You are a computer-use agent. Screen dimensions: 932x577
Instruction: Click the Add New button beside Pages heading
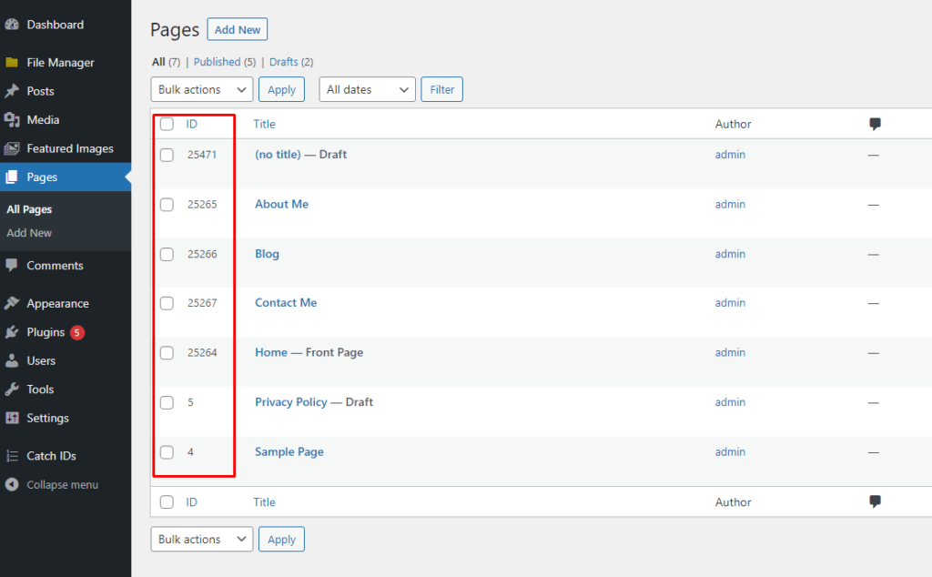point(238,29)
